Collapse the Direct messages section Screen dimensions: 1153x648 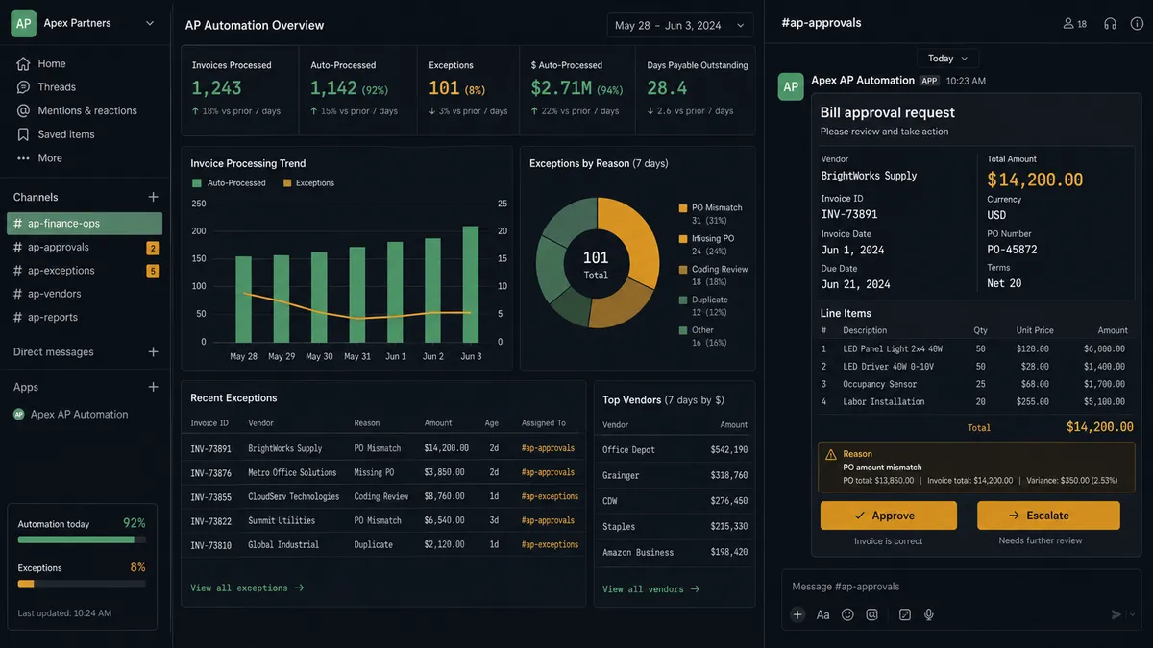point(54,352)
